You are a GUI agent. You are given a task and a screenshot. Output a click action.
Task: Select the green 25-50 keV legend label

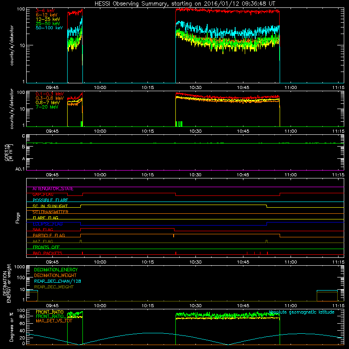[48, 24]
